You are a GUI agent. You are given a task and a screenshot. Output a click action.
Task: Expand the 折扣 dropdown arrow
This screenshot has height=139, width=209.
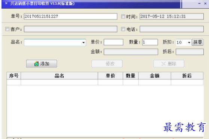(189, 42)
